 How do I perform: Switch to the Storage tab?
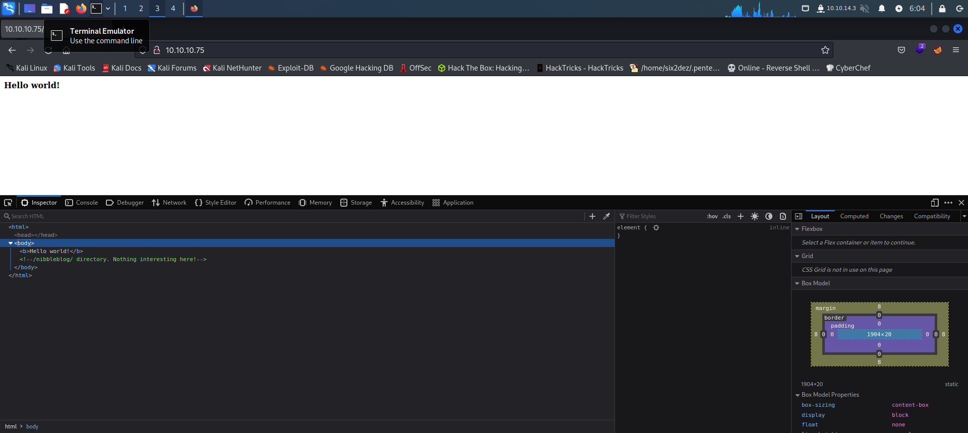click(356, 203)
